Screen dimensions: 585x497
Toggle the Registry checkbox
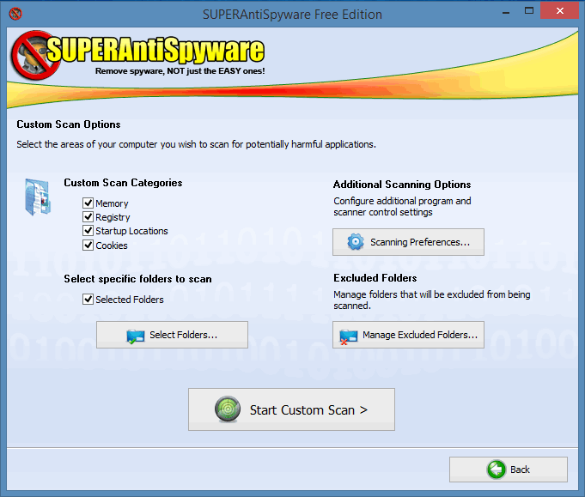click(x=88, y=217)
